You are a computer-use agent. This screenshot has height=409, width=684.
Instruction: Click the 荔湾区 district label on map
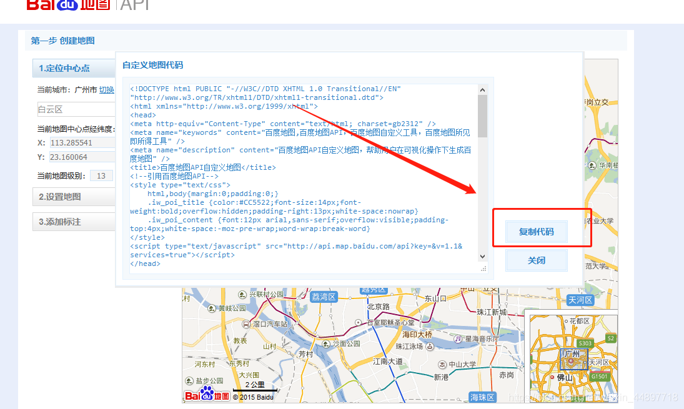coord(324,297)
